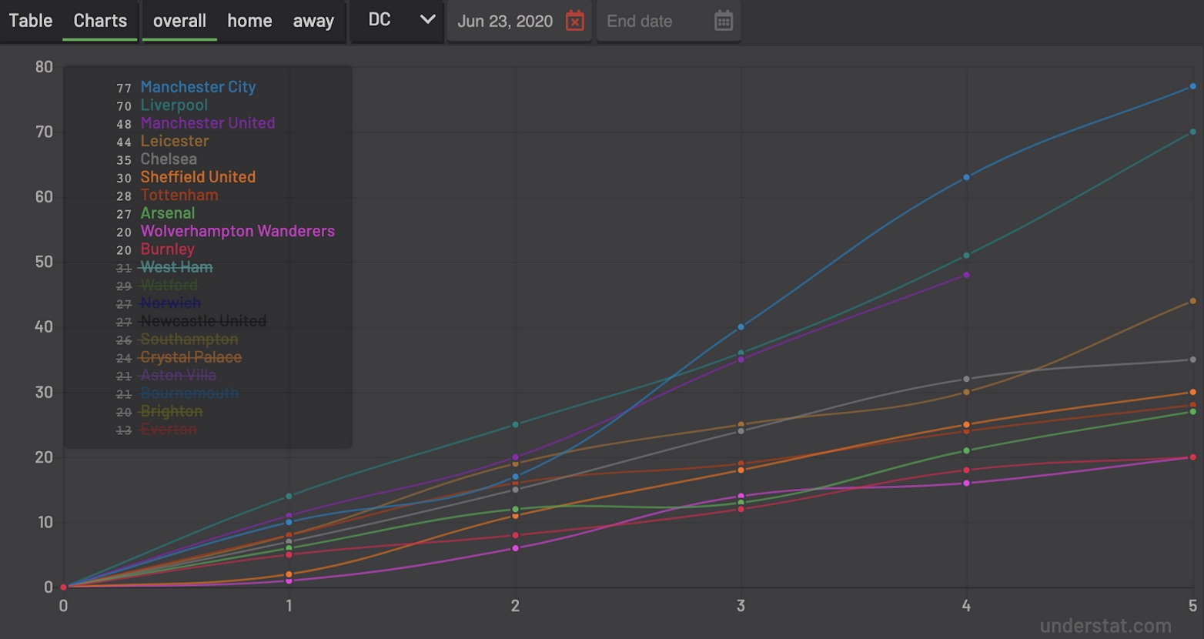
Task: Click Manchester City's point at matchweek 3
Action: pyautogui.click(x=741, y=327)
